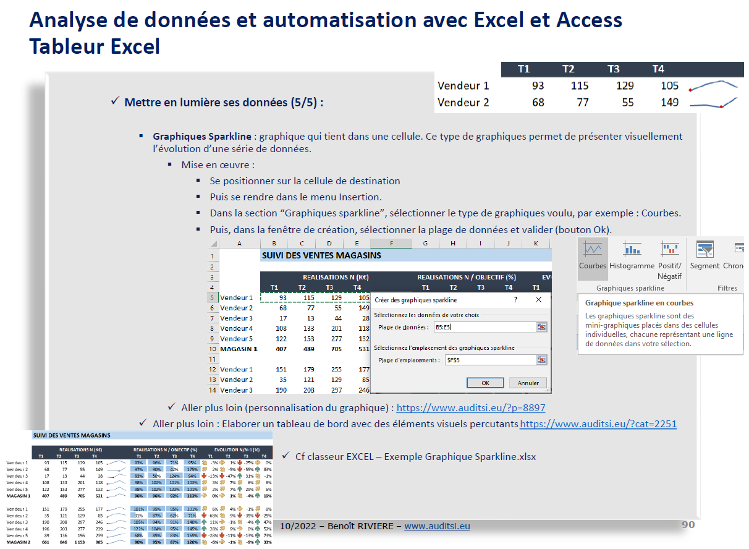The width and height of the screenshot is (749, 549).
Task: Click the Mettre en lumière ses données heading
Action: (224, 102)
